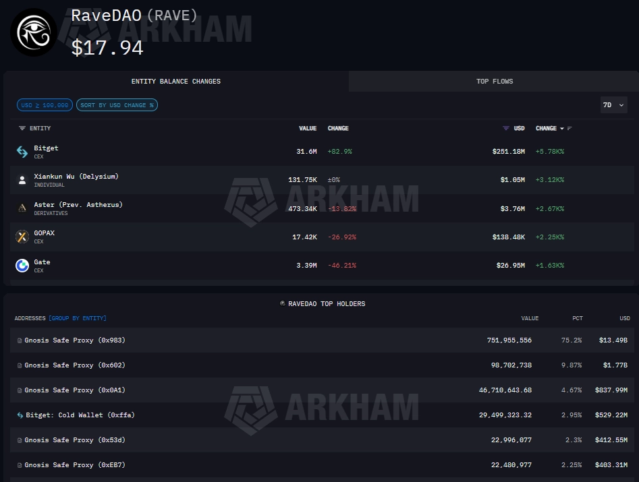Click Group By Entity link

pyautogui.click(x=78, y=318)
